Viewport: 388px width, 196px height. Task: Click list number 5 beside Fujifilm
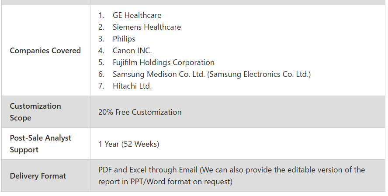(101, 62)
